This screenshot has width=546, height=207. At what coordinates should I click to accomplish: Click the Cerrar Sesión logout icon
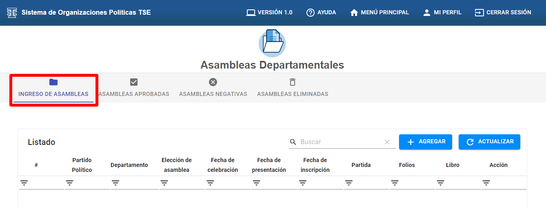pyautogui.click(x=479, y=13)
